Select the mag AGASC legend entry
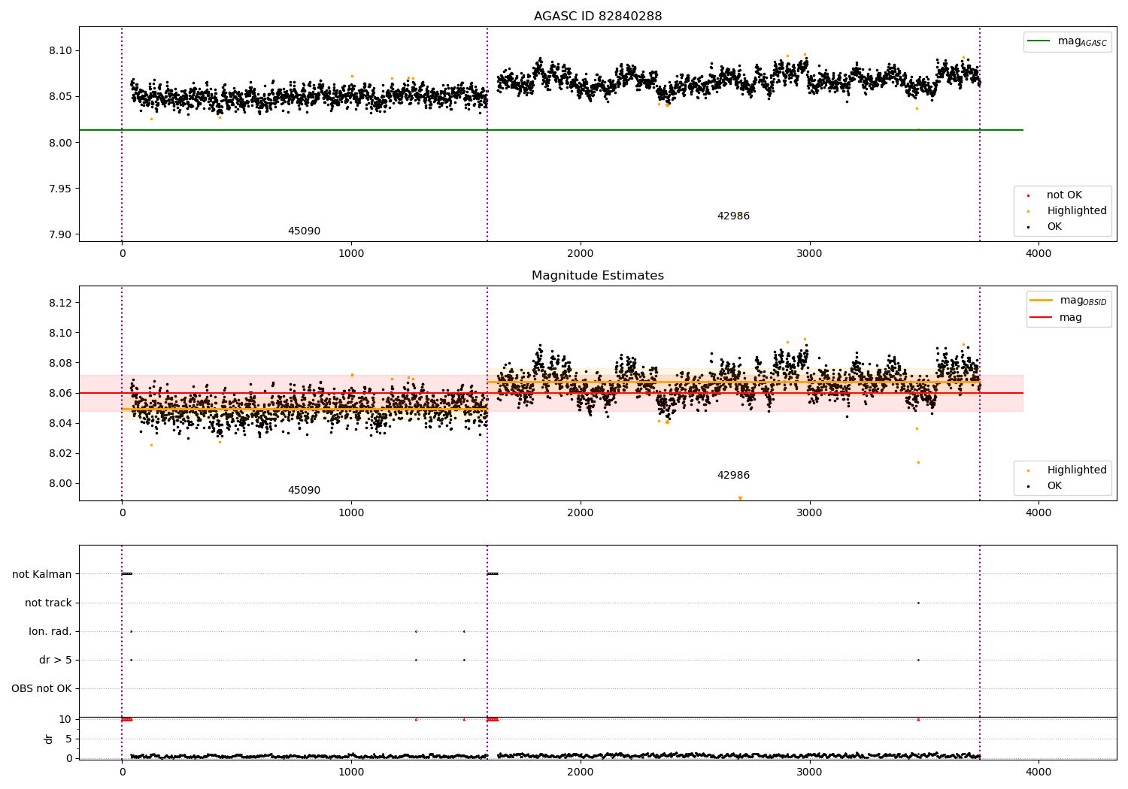The width and height of the screenshot is (1128, 789). click(x=1067, y=41)
